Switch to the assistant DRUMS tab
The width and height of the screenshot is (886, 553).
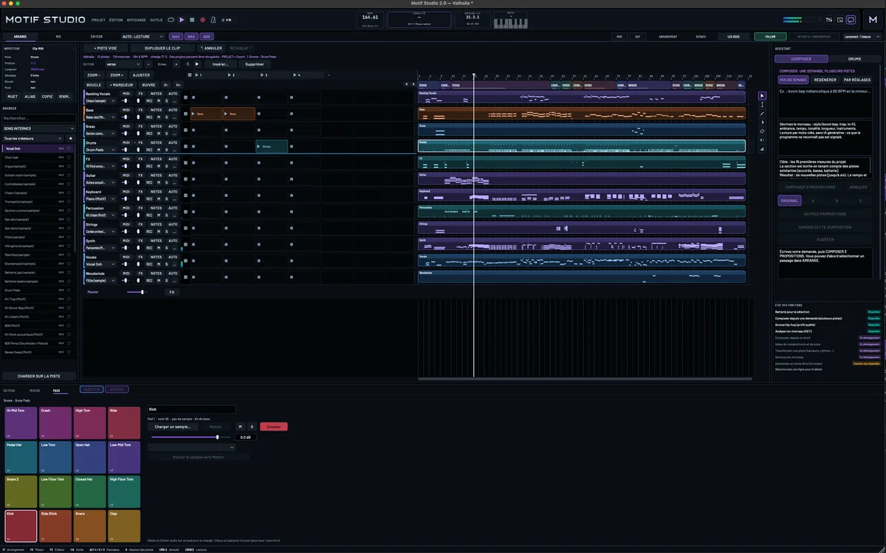pyautogui.click(x=854, y=59)
